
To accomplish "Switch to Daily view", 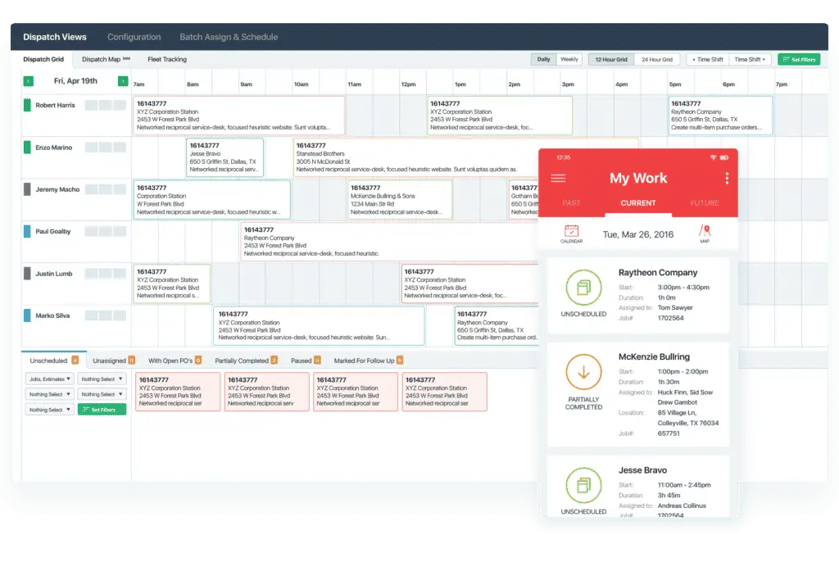I will click(x=544, y=59).
